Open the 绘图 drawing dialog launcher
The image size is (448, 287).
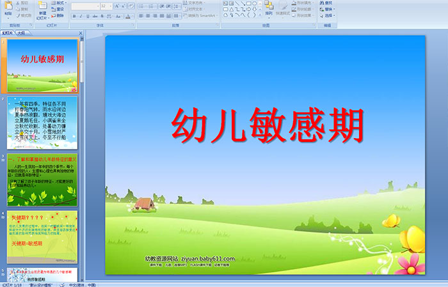314,25
